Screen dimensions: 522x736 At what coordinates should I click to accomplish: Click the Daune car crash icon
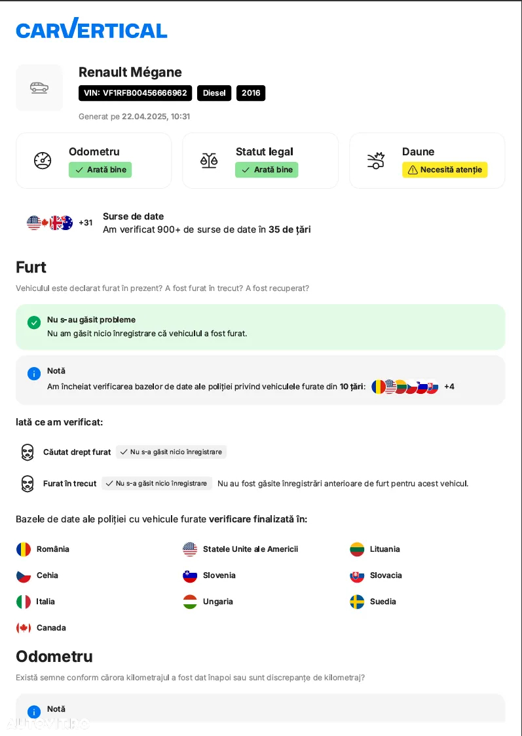[376, 161]
